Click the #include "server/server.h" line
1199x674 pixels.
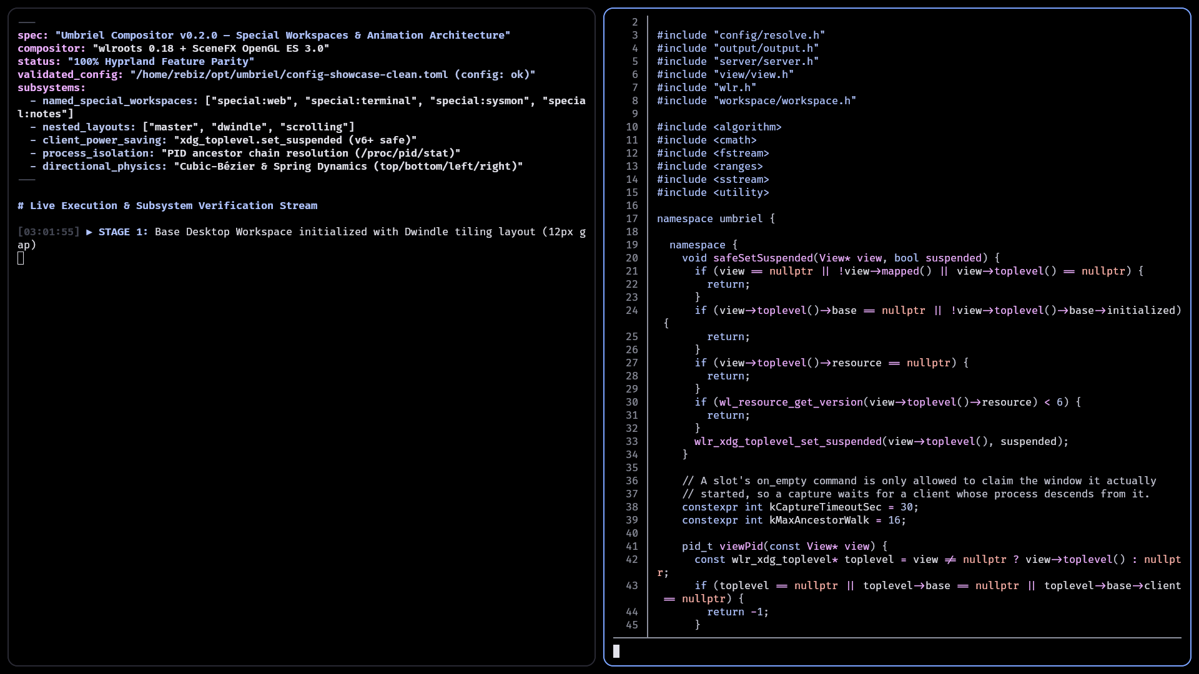pyautogui.click(x=738, y=62)
